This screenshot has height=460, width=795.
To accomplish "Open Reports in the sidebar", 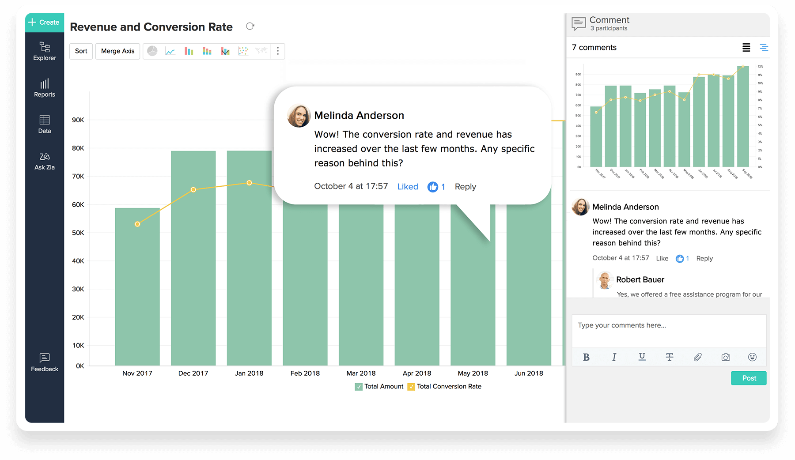I will click(45, 88).
